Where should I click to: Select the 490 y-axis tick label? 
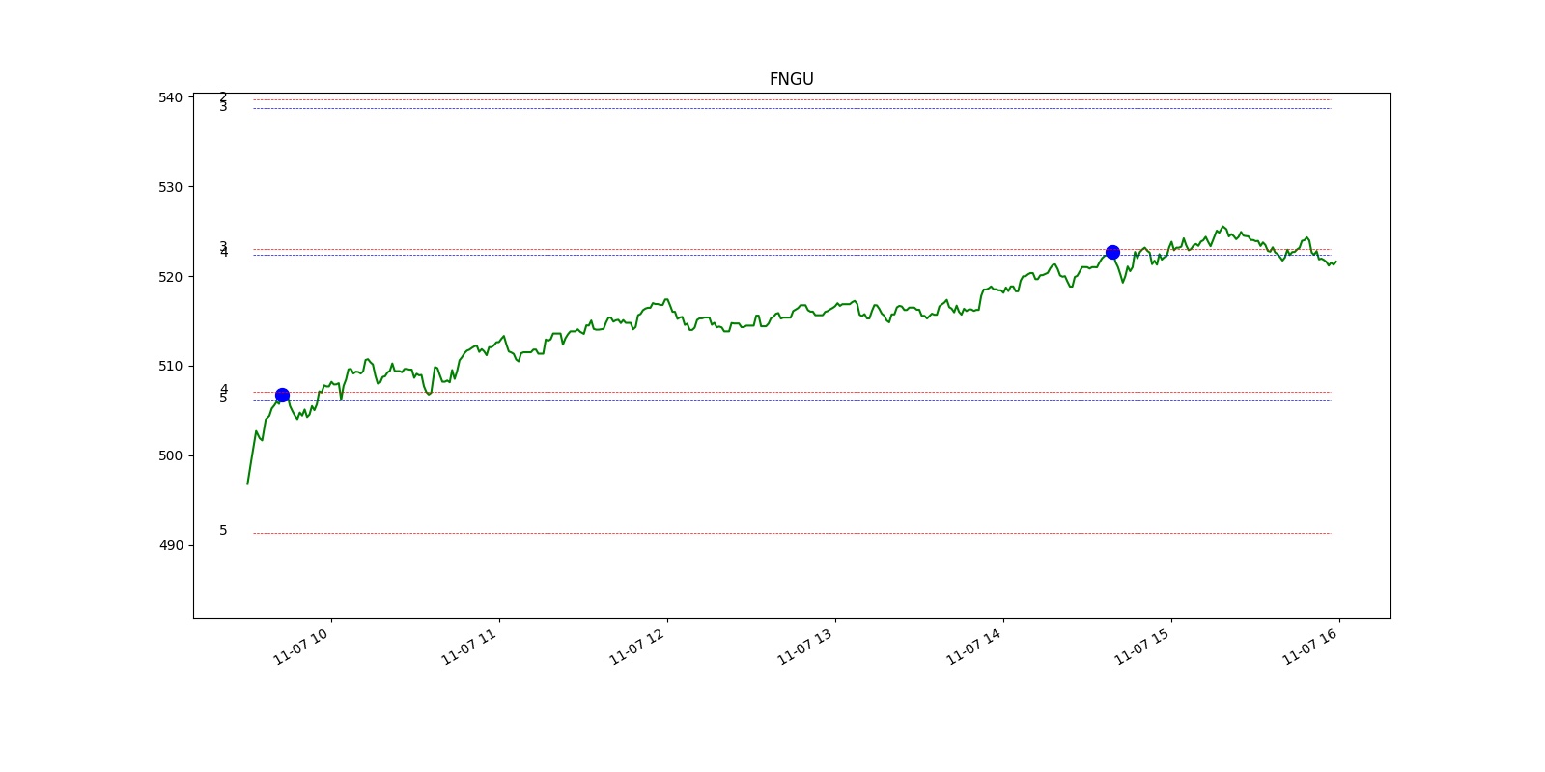click(170, 545)
